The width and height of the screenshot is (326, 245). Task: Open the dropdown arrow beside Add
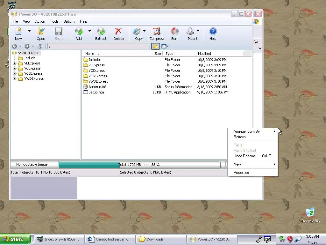tap(89, 31)
